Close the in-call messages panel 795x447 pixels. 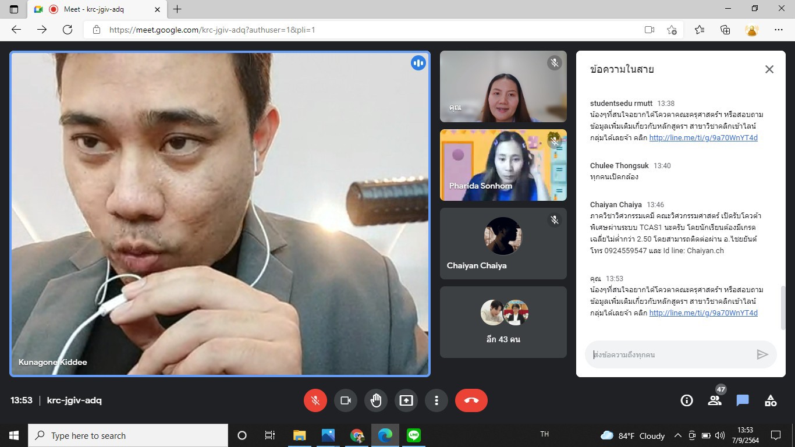coord(769,69)
